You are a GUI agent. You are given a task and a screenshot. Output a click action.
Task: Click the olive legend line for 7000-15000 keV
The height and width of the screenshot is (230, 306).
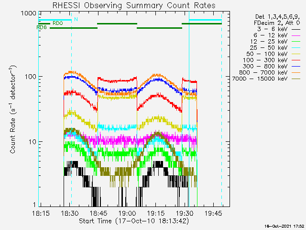coord(296,79)
